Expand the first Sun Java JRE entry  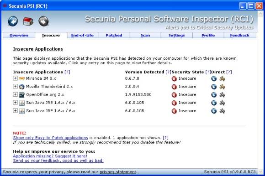tap(15, 103)
